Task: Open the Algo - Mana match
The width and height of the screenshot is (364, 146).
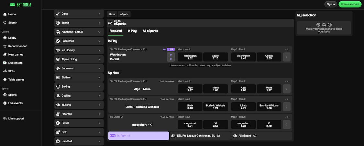Action: coord(142,89)
